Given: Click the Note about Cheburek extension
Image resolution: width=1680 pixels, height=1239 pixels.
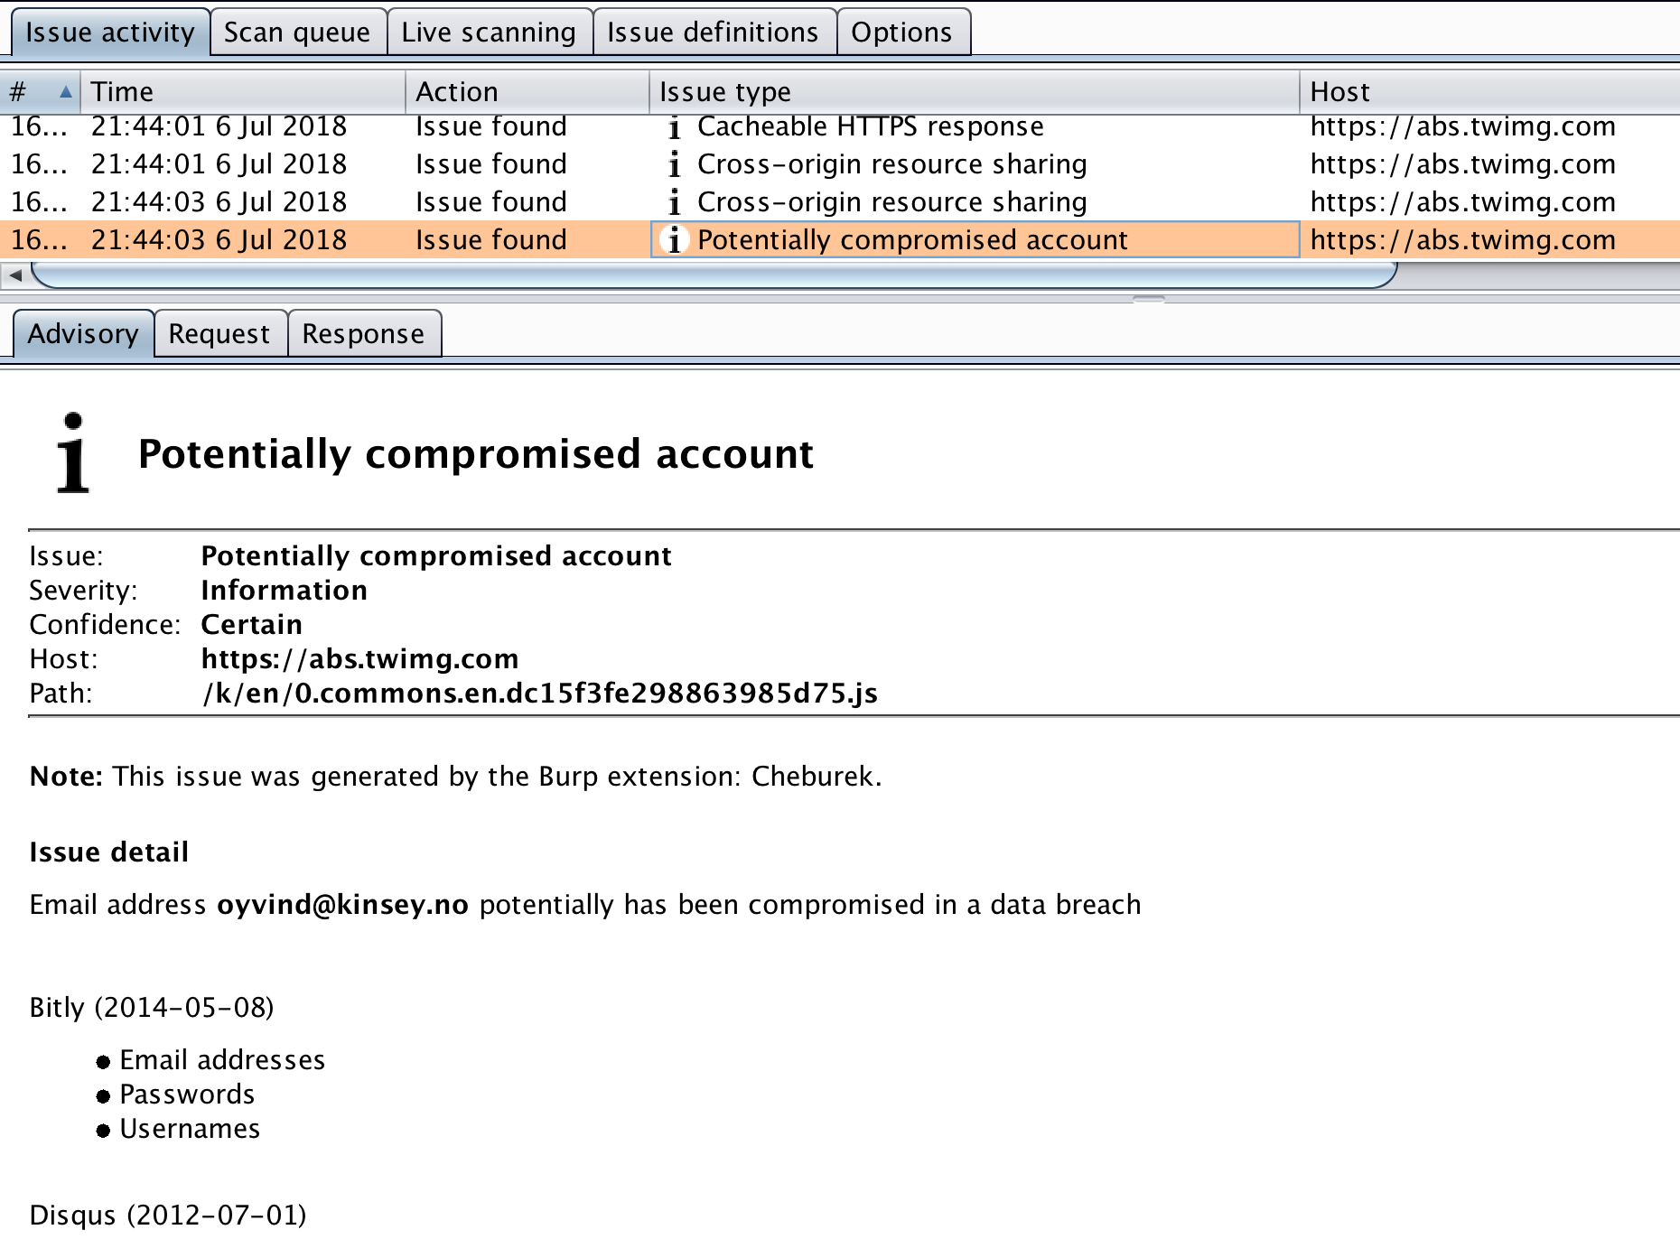Looking at the screenshot, I should coord(455,777).
